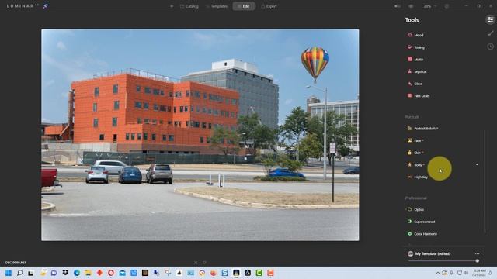Open the Windows Start menu
Screen dimensions: 497x279
9,273
